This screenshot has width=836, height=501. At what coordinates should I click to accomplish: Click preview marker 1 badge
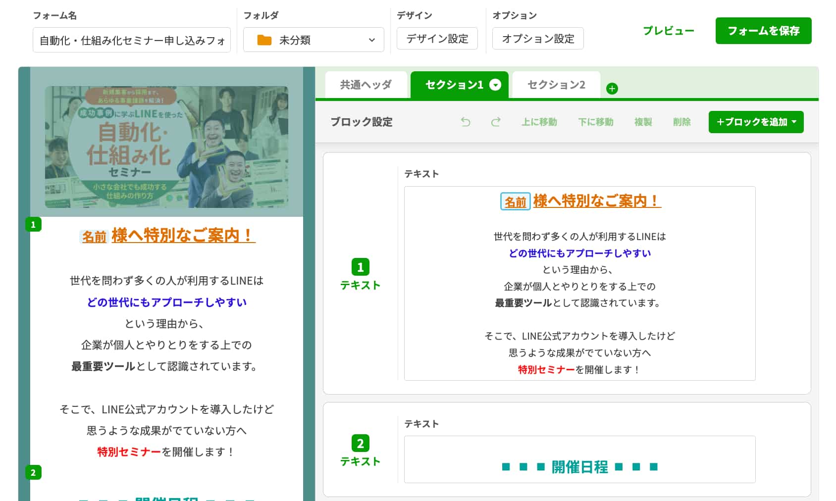(x=33, y=224)
